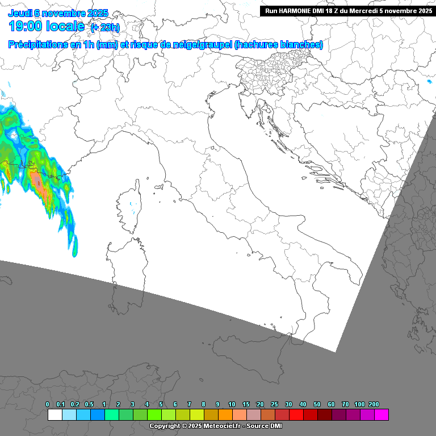
Task: Select the yellow 7 mm legend swatch
Action: click(197, 415)
